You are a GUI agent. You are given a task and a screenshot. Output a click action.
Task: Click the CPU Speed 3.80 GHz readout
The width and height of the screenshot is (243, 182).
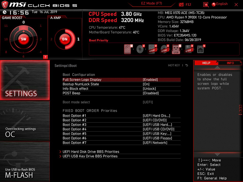click(x=115, y=14)
